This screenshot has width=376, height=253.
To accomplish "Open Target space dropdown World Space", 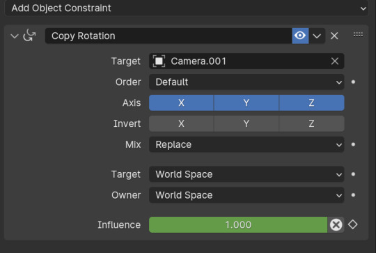I will click(246, 174).
